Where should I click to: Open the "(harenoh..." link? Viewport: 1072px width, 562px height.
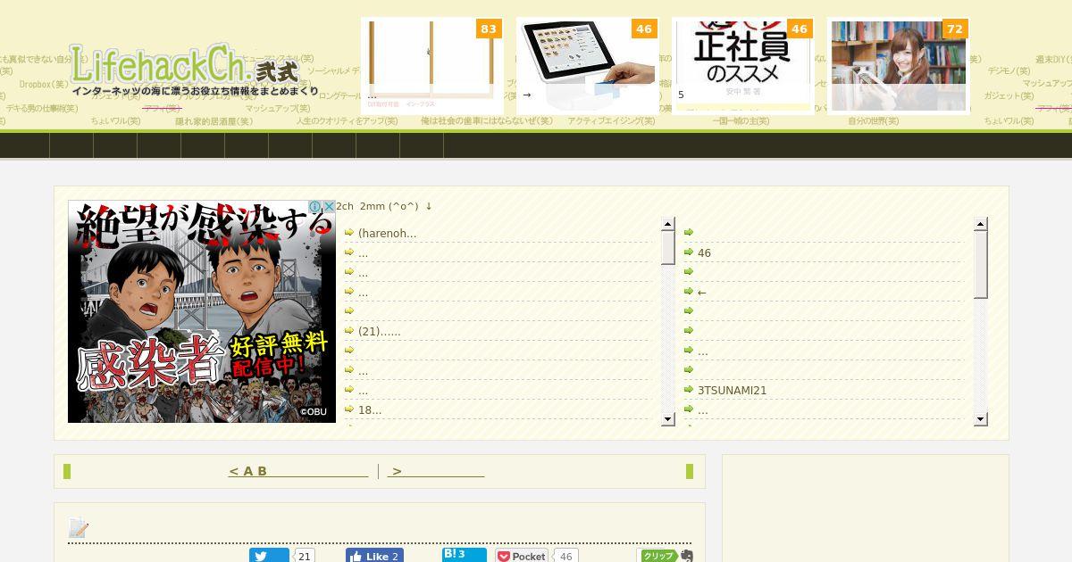pos(387,233)
